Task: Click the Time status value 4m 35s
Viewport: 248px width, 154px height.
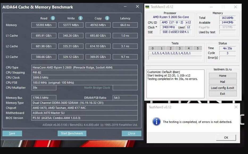Action: pos(228,48)
